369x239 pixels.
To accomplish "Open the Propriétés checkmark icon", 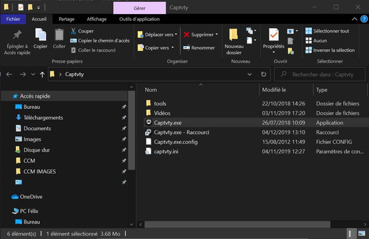I will (x=274, y=35).
